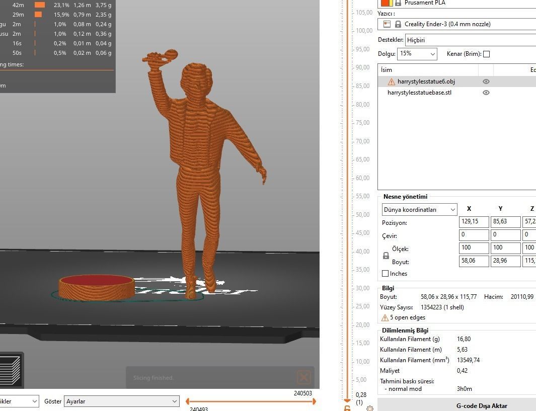Click the lower thumb of the vertical layer slider

click(347, 400)
